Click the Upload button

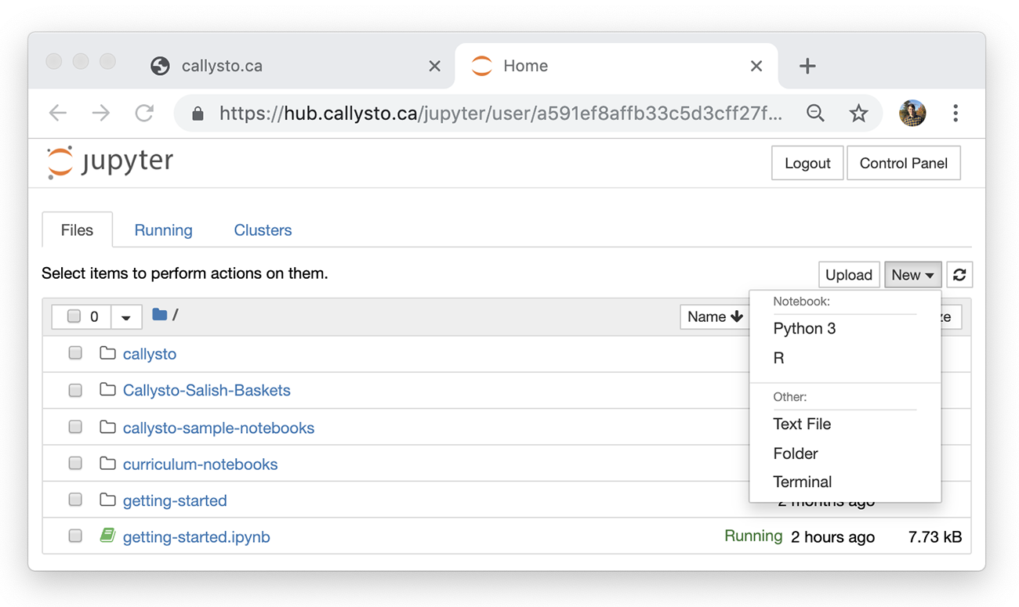click(x=849, y=275)
